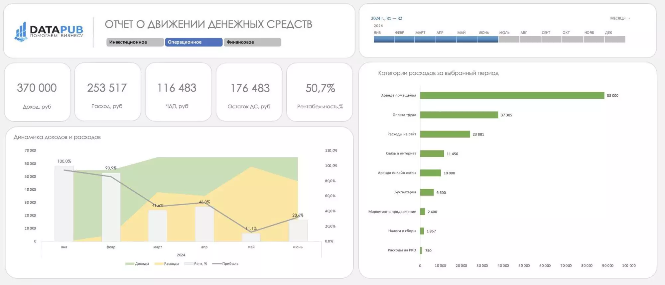Screen dimensions: 665x285
Task: Click the 90,9% label above февраль bar
Action: (x=111, y=168)
